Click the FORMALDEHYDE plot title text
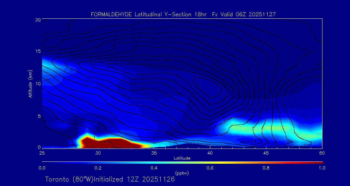 coord(183,14)
